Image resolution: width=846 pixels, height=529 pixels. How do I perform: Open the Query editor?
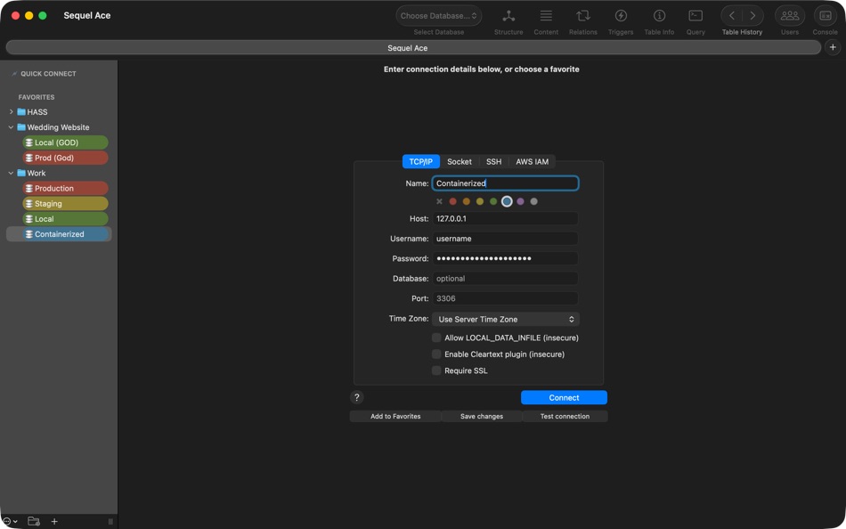coord(696,20)
